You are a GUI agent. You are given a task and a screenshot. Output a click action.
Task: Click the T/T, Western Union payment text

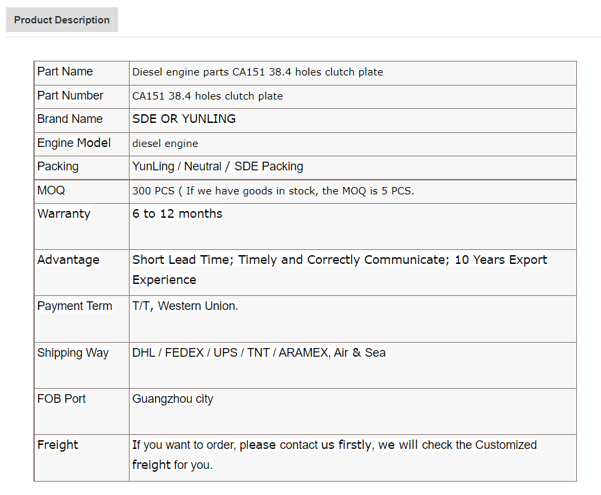(185, 306)
